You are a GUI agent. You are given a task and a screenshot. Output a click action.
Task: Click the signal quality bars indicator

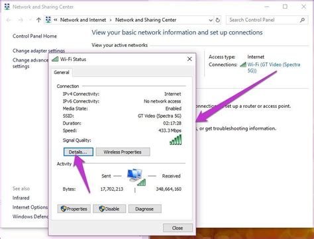[x=176, y=140]
